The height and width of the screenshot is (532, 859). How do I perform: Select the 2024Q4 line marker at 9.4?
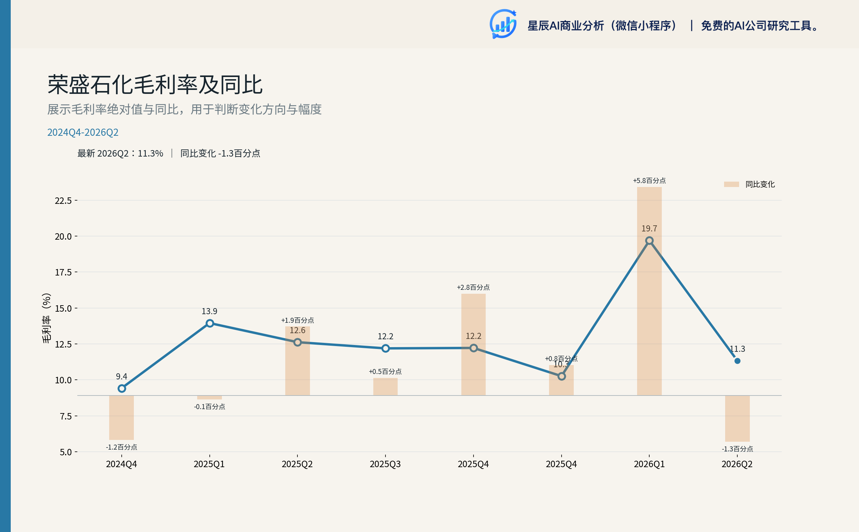[x=122, y=388]
